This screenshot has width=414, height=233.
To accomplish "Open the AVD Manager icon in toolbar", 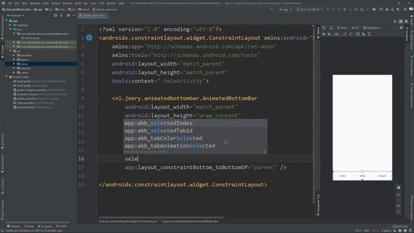I will 393,9.
